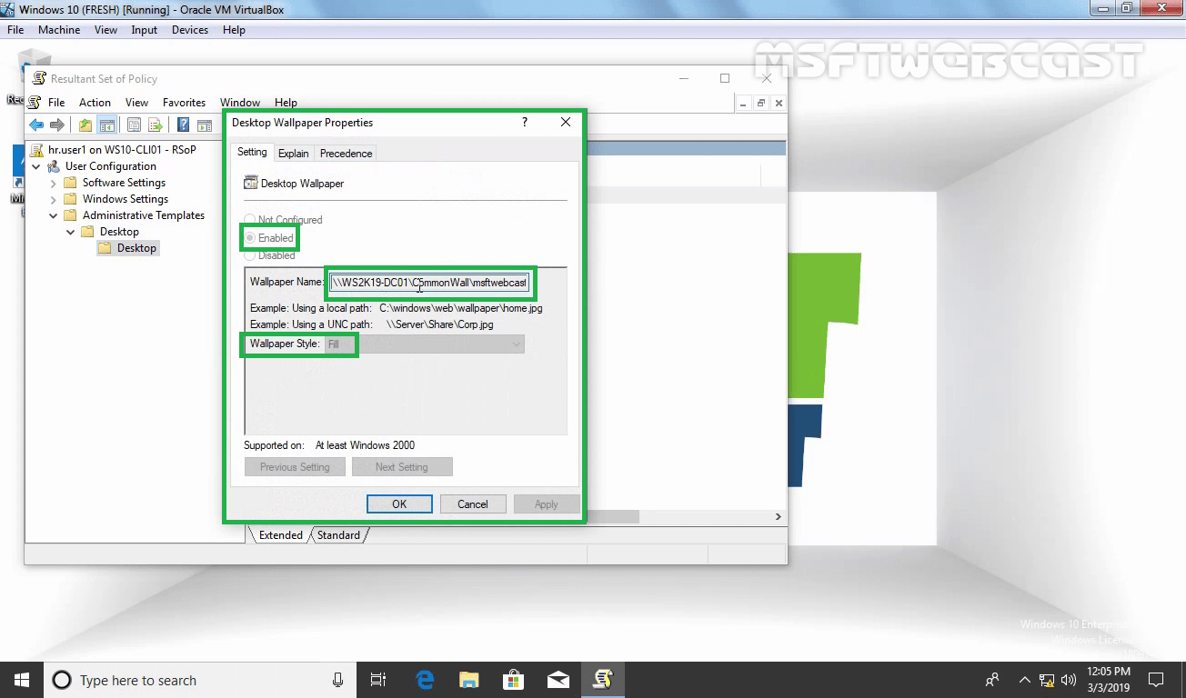The height and width of the screenshot is (698, 1186).
Task: Open the Export List toolbar icon
Action: click(155, 125)
